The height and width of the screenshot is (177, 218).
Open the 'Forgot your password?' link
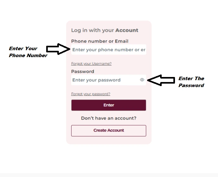pos(90,94)
